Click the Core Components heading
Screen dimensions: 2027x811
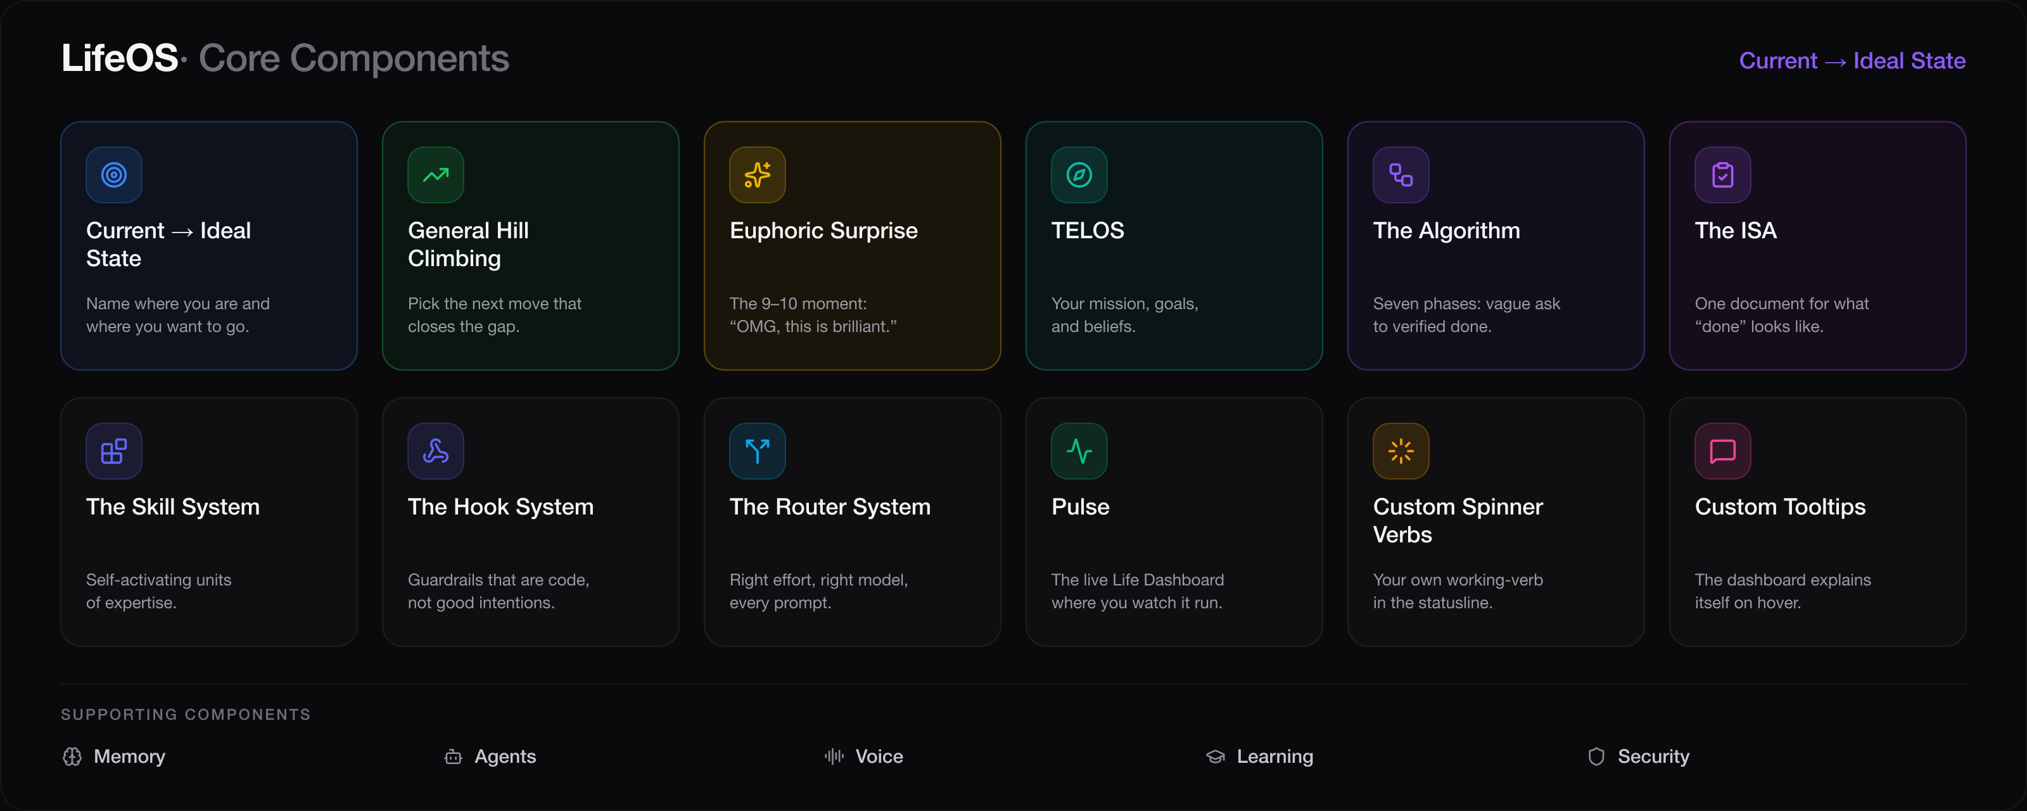354,58
